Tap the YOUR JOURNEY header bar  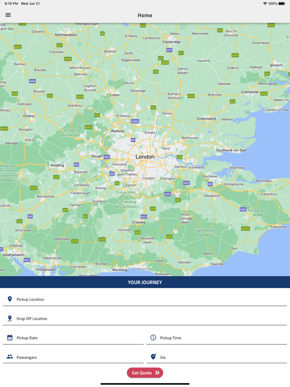[145, 282]
